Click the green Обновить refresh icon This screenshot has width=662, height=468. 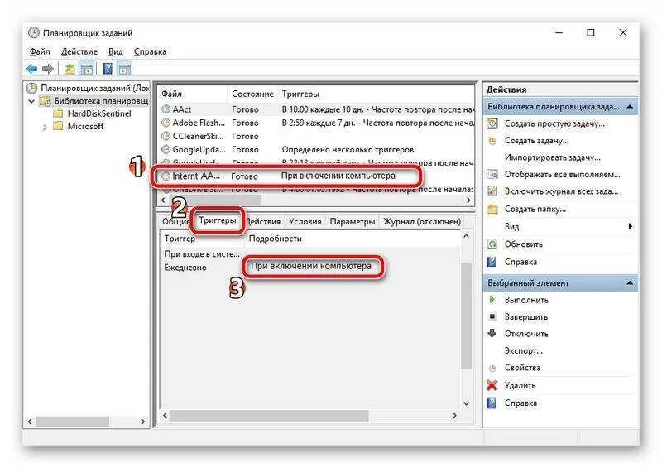point(492,244)
